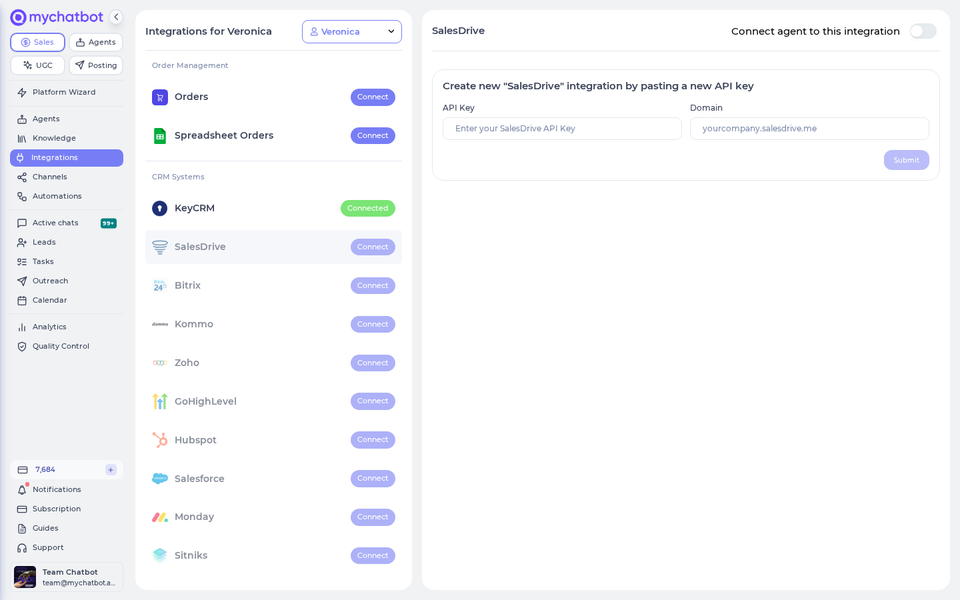Open Agents in the sidebar menu
This screenshot has height=600, width=960.
point(67,119)
